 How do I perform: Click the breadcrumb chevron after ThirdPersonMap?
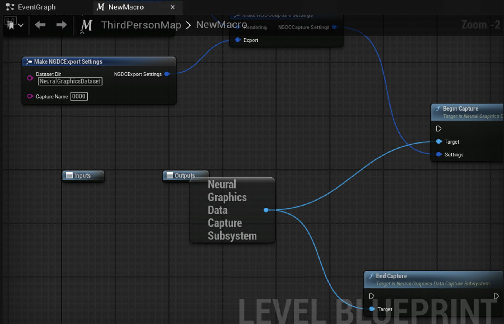(x=189, y=25)
